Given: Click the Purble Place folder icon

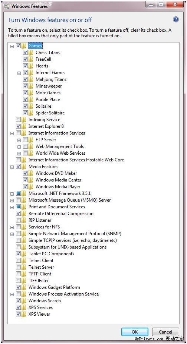Looking at the screenshot, I should pos(31,100).
